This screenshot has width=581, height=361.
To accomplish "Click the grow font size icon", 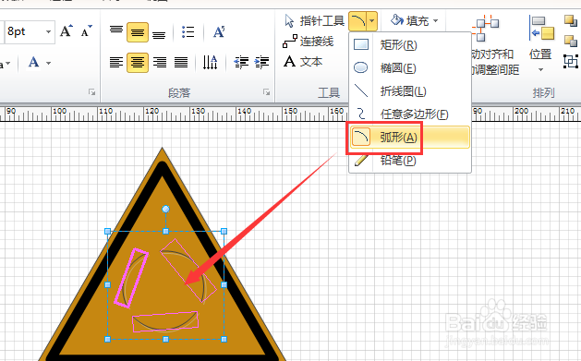I will point(67,31).
